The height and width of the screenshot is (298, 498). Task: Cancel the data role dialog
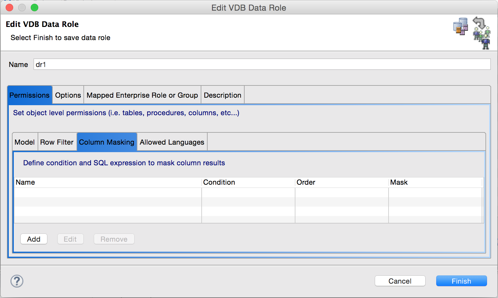point(400,281)
